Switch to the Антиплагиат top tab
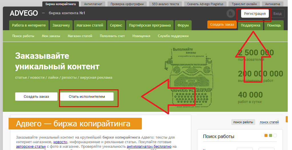Image resolution: width=292 pixels, height=150 pixels. coord(93,4)
